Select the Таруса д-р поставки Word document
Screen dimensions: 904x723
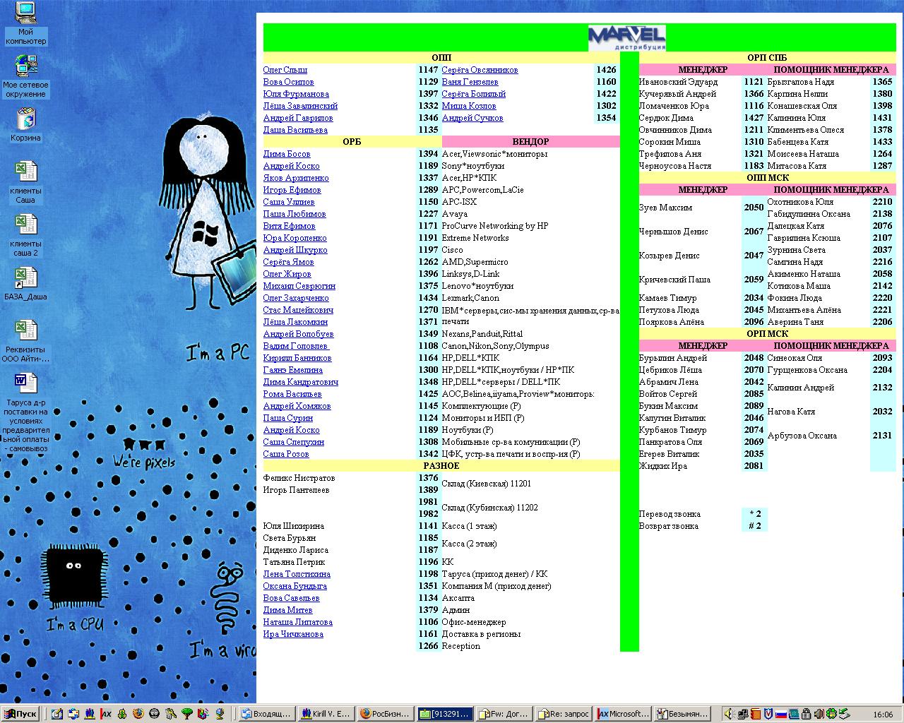click(25, 383)
